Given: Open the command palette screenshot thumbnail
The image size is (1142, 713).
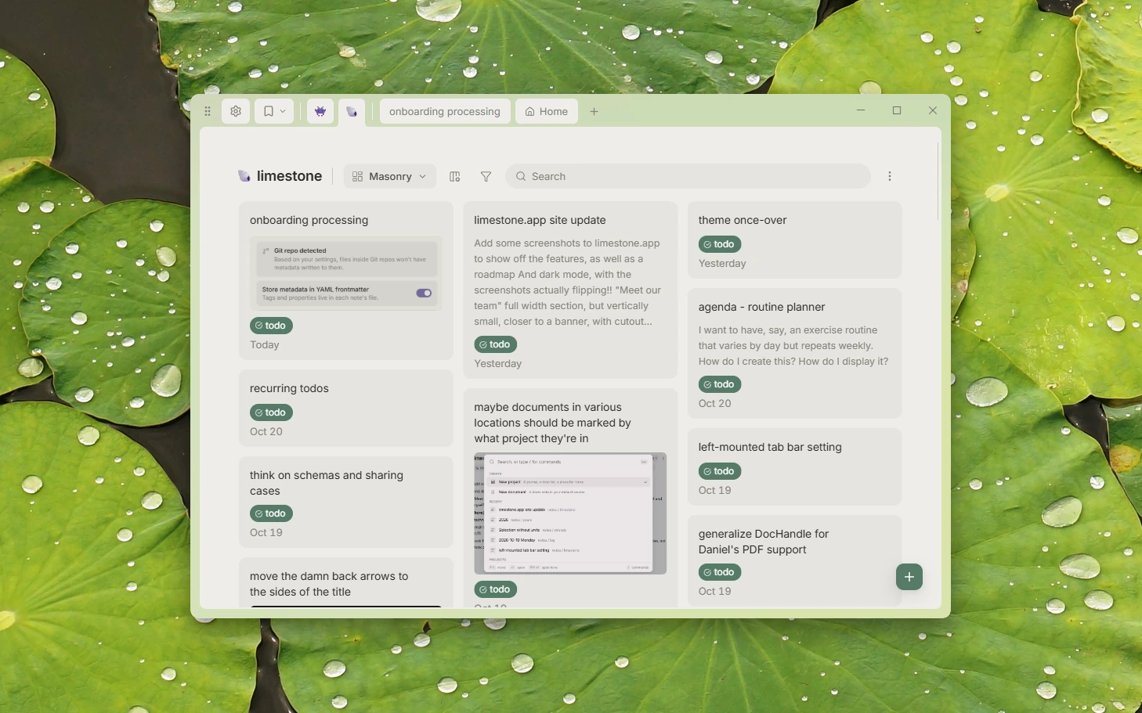Looking at the screenshot, I should tap(570, 513).
